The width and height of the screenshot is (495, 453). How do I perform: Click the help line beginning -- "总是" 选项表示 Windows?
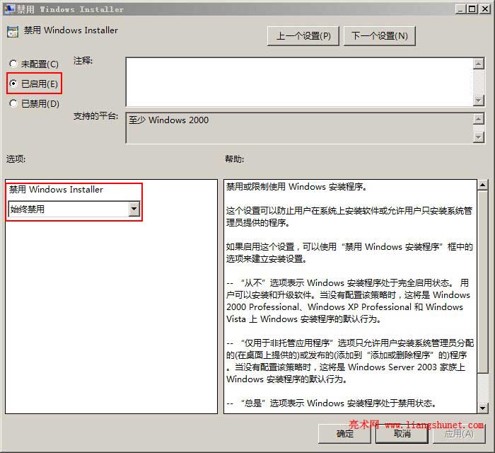pos(332,403)
